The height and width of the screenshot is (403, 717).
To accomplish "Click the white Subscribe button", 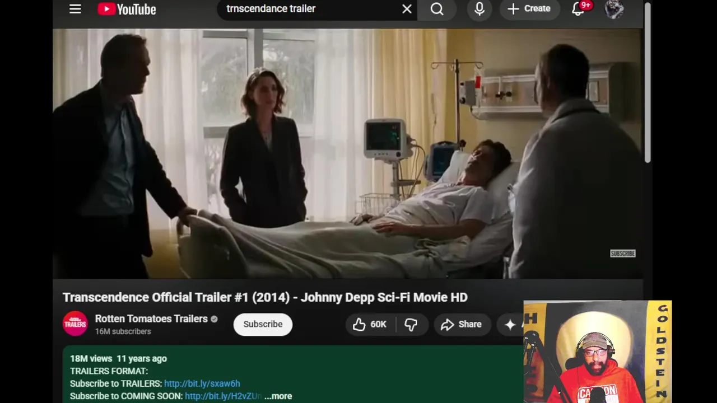I will (x=263, y=324).
